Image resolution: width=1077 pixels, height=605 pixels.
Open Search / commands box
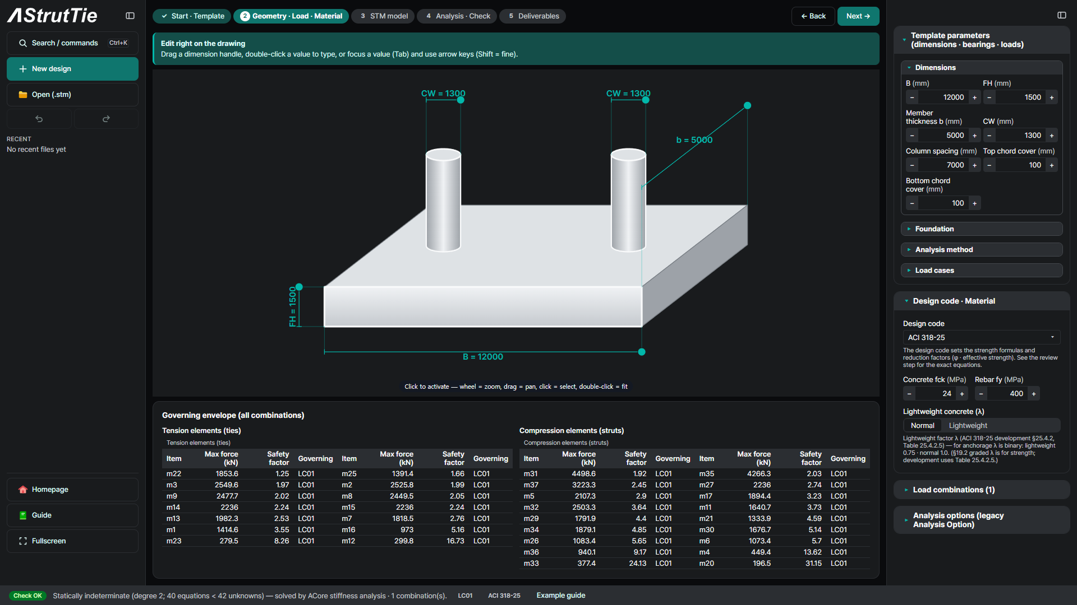point(72,43)
